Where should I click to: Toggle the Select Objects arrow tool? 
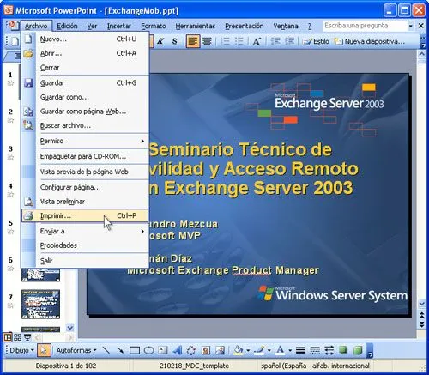point(44,350)
